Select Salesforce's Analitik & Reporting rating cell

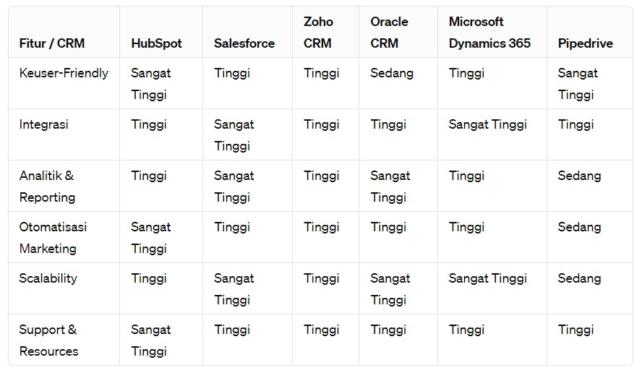pos(234,186)
